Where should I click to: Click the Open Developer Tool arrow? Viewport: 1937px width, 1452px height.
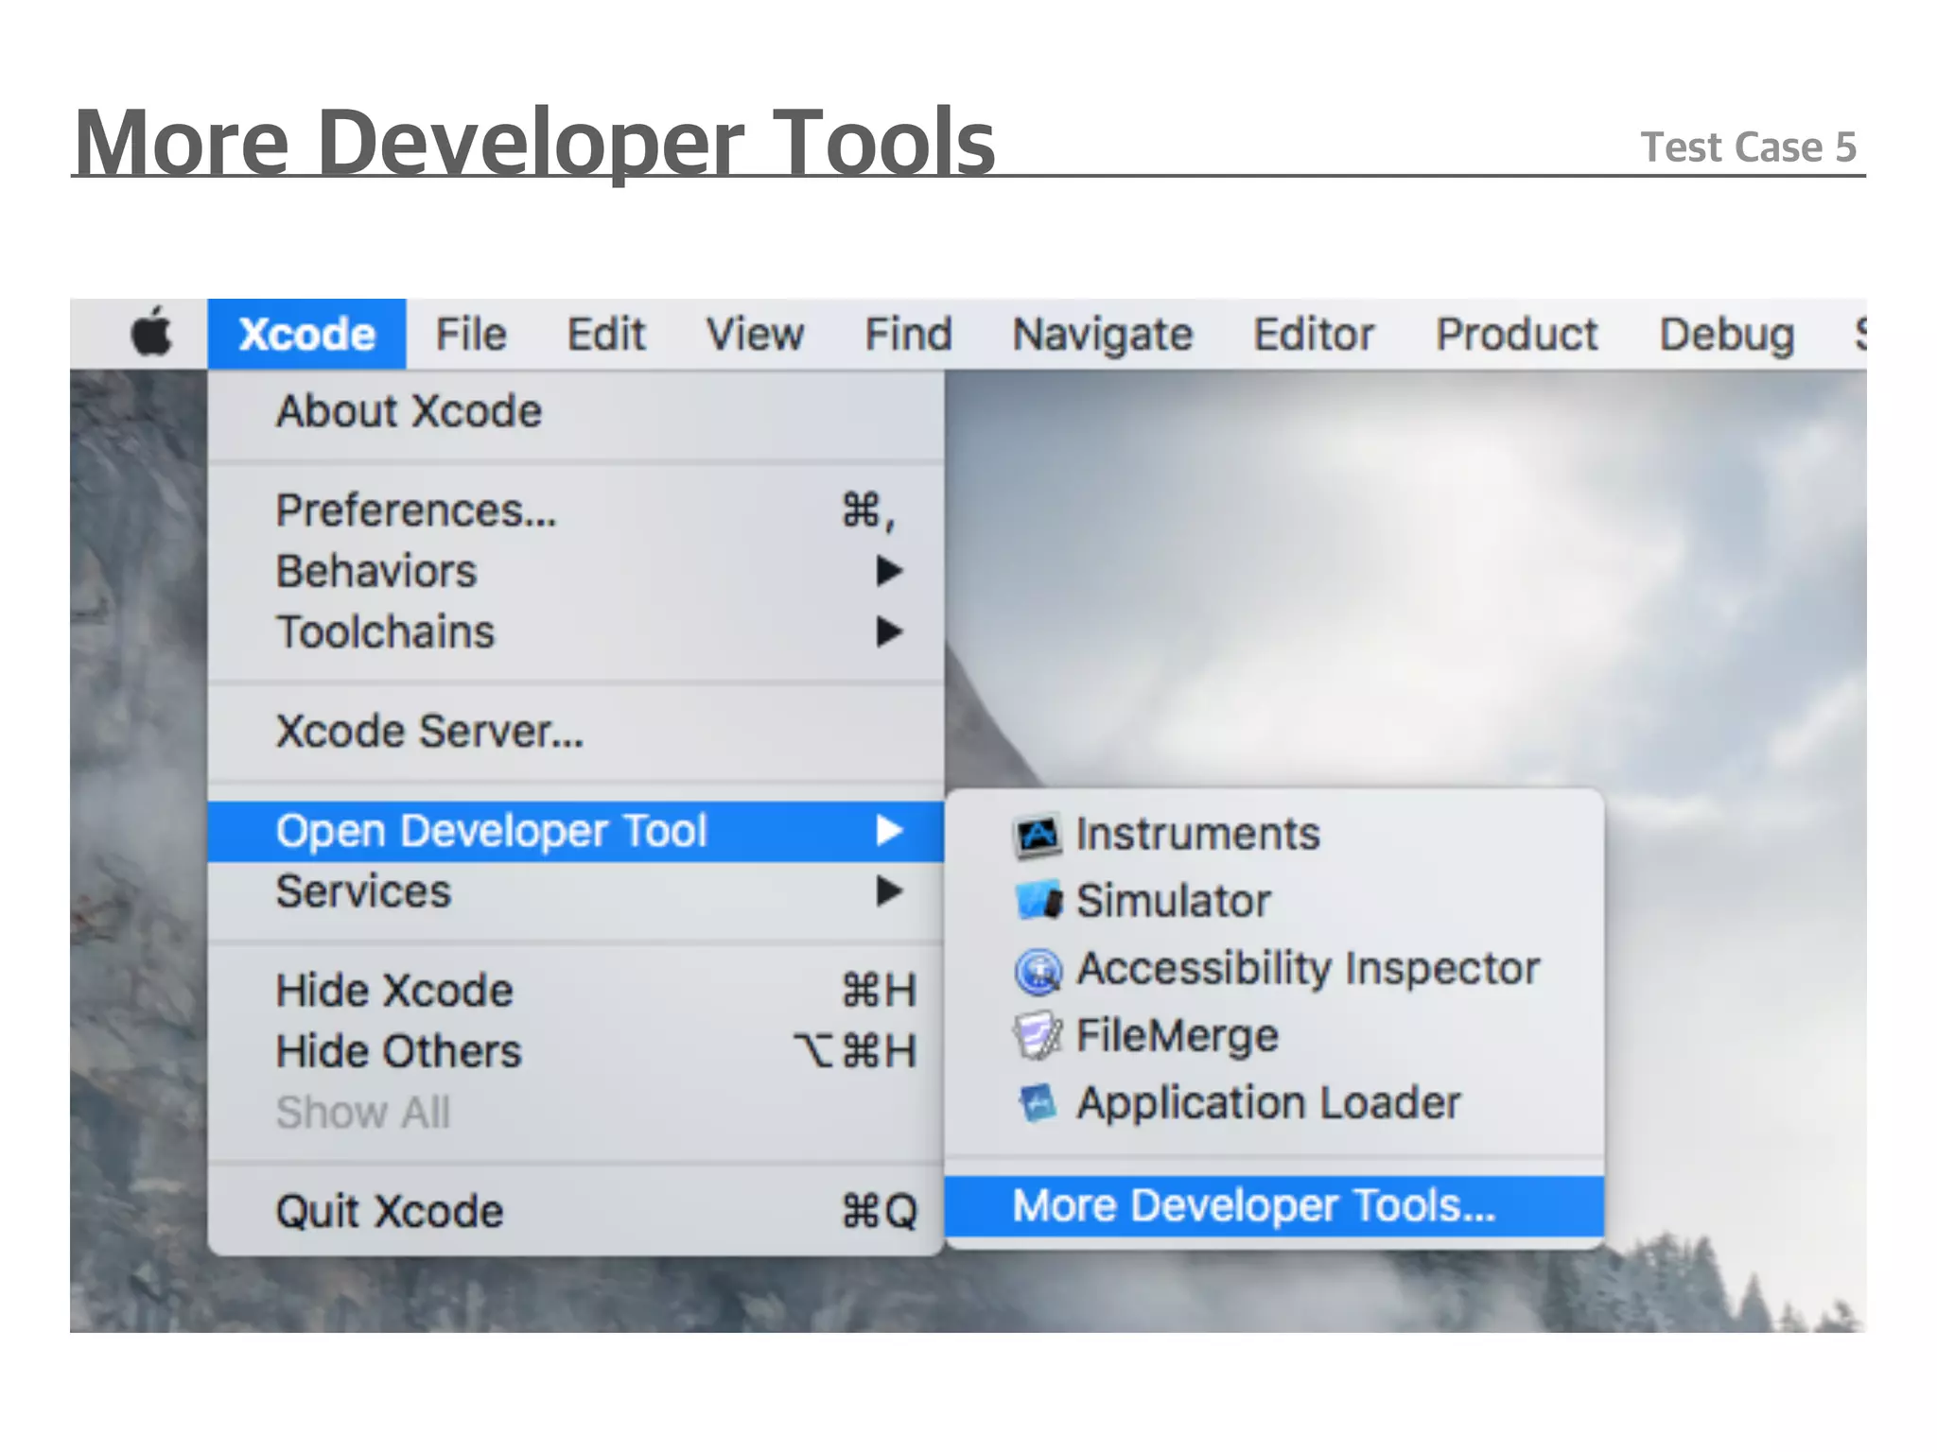888,831
